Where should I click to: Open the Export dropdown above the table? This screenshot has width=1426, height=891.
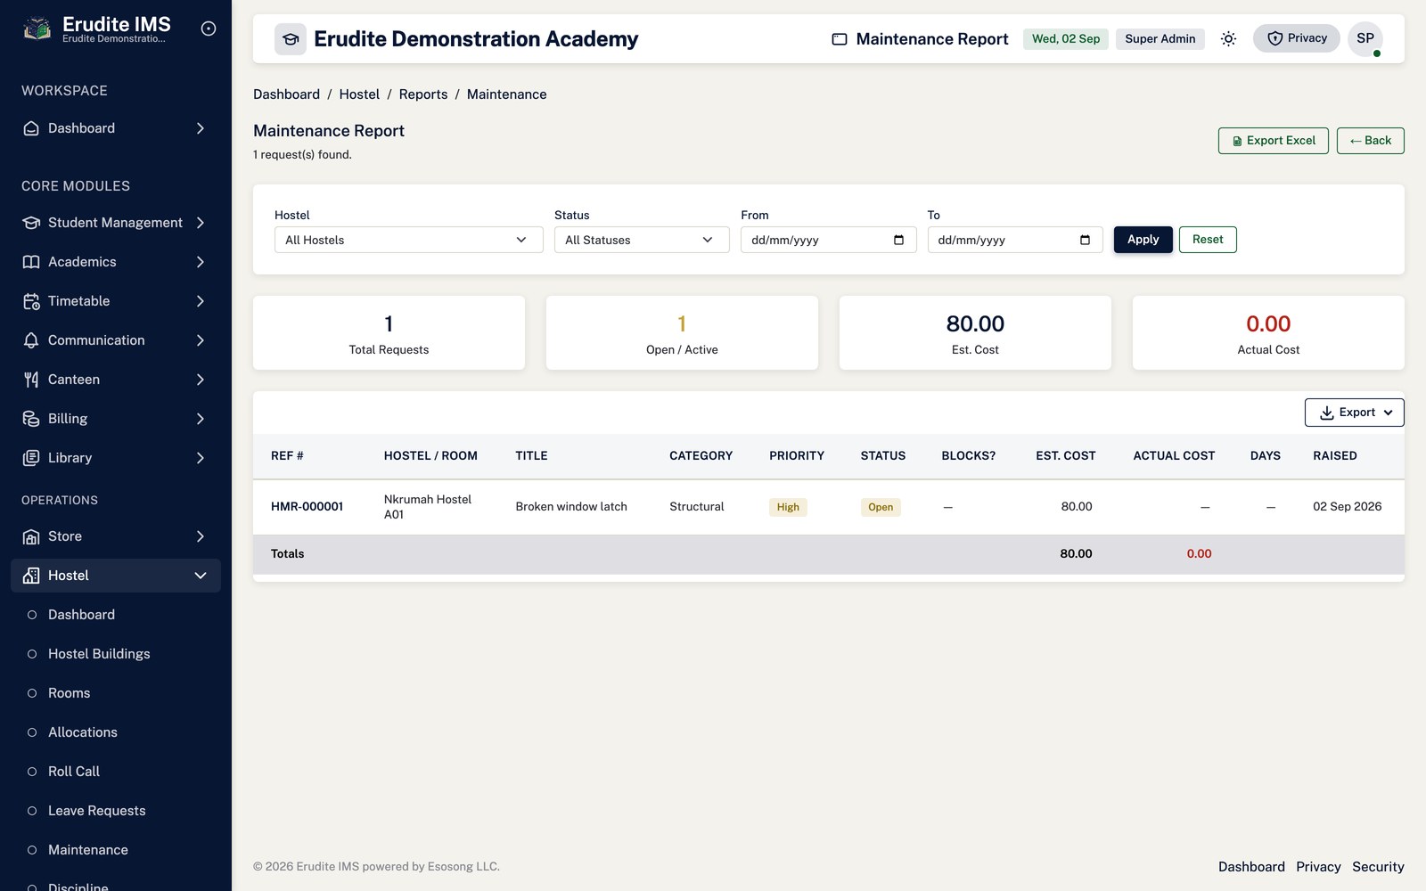point(1355,413)
